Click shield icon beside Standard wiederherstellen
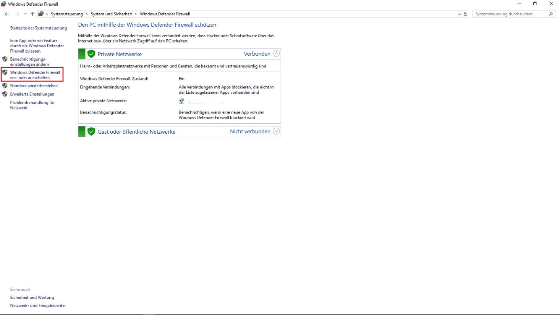The height and width of the screenshot is (315, 560). (5, 86)
